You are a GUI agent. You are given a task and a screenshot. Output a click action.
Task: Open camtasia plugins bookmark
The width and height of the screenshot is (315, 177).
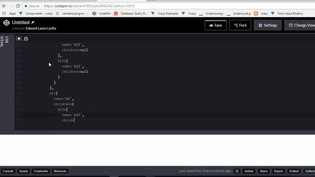72,13
